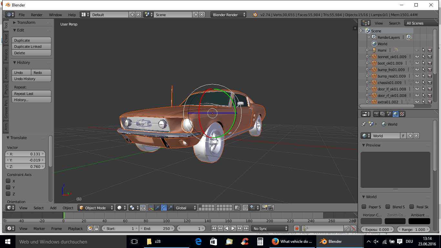Click the add new screen layout plus
441x248 pixels.
tap(132, 15)
